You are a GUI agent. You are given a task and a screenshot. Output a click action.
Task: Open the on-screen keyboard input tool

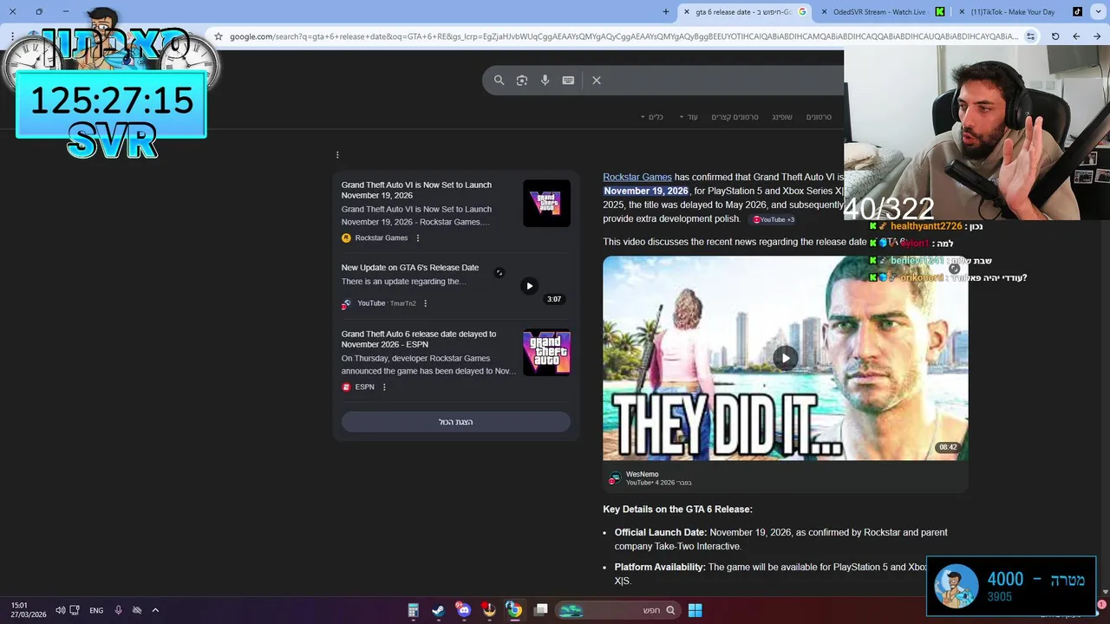click(568, 80)
